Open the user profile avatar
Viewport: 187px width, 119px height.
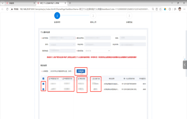coord(180,9)
